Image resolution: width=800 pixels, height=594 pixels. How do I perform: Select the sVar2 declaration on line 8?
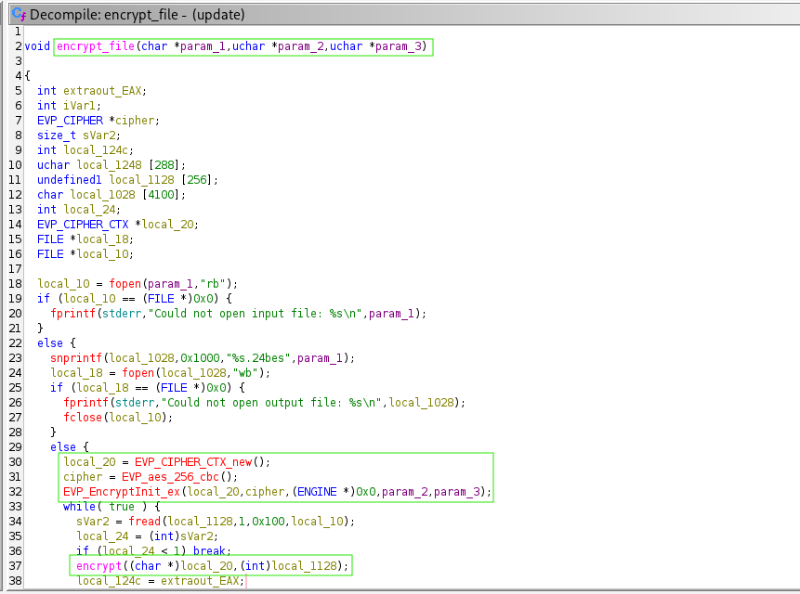click(x=99, y=135)
